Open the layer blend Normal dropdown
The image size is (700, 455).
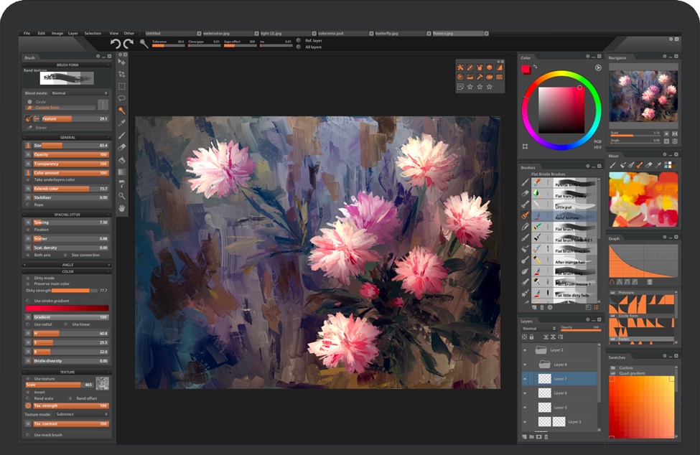point(538,329)
